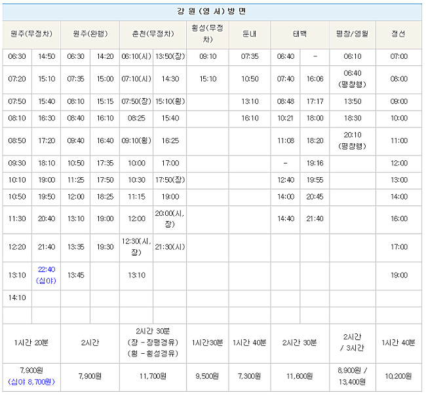426x395 pixels.
Task: Click the 17:50(장) departure cell
Action: [x=170, y=180]
